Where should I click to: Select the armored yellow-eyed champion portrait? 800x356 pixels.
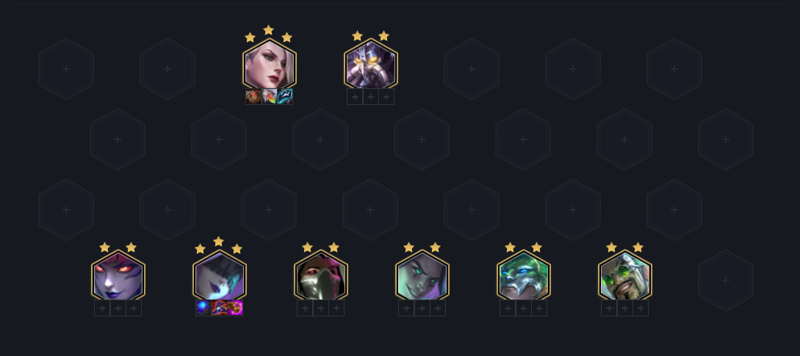[370, 65]
